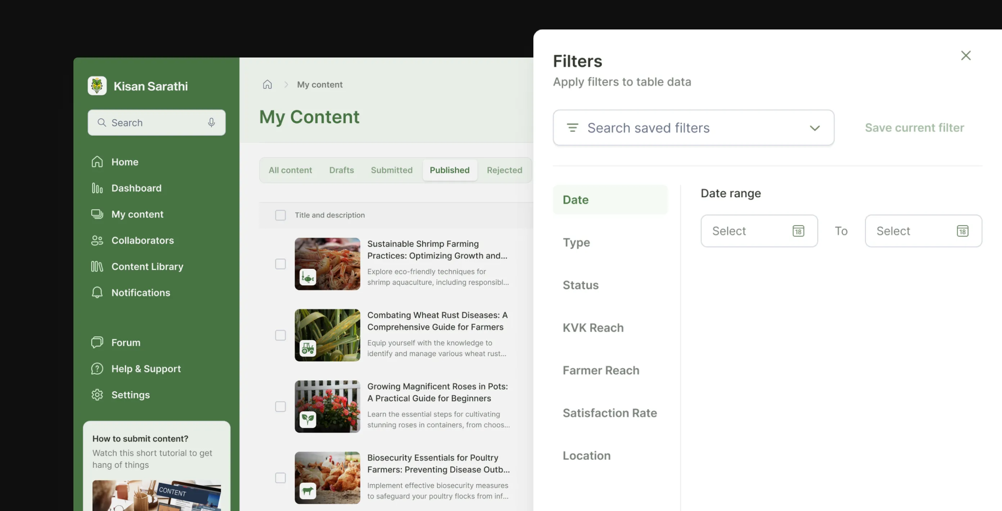The image size is (1002, 511).
Task: Select the Date filter category
Action: click(x=610, y=199)
